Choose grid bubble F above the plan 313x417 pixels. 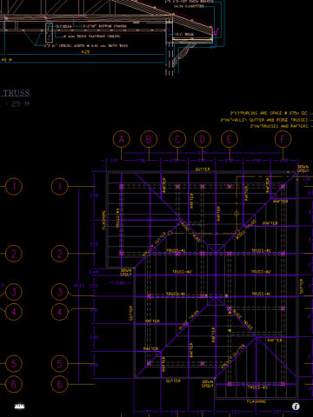tap(283, 139)
